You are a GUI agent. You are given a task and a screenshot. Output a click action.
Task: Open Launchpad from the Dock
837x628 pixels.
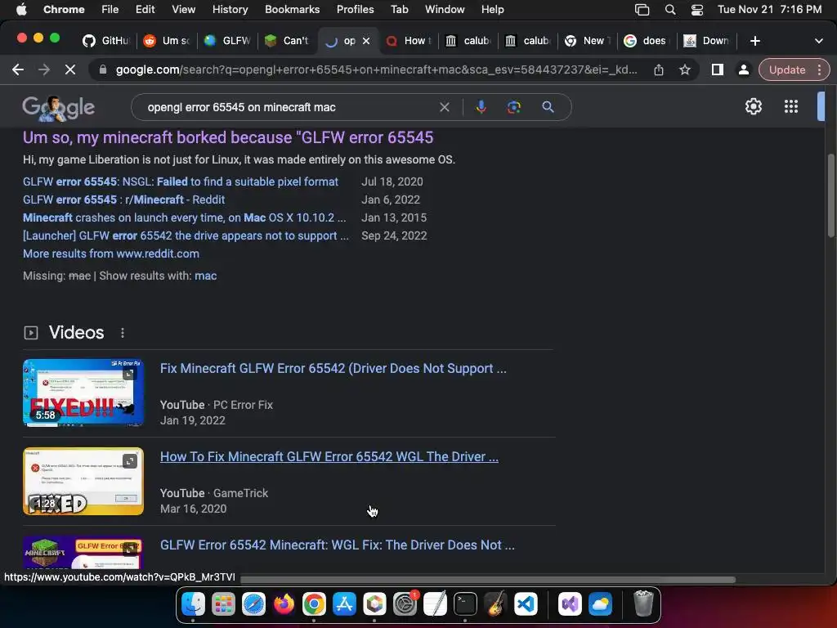pyautogui.click(x=223, y=604)
